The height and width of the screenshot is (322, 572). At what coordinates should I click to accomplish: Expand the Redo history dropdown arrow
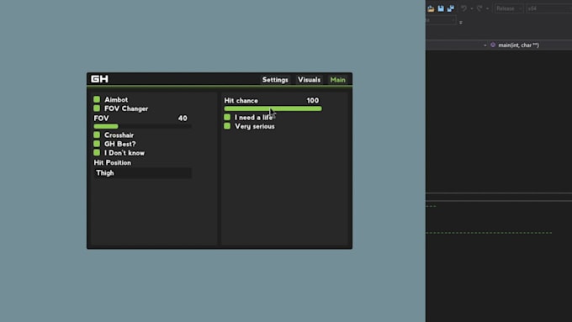(x=487, y=8)
